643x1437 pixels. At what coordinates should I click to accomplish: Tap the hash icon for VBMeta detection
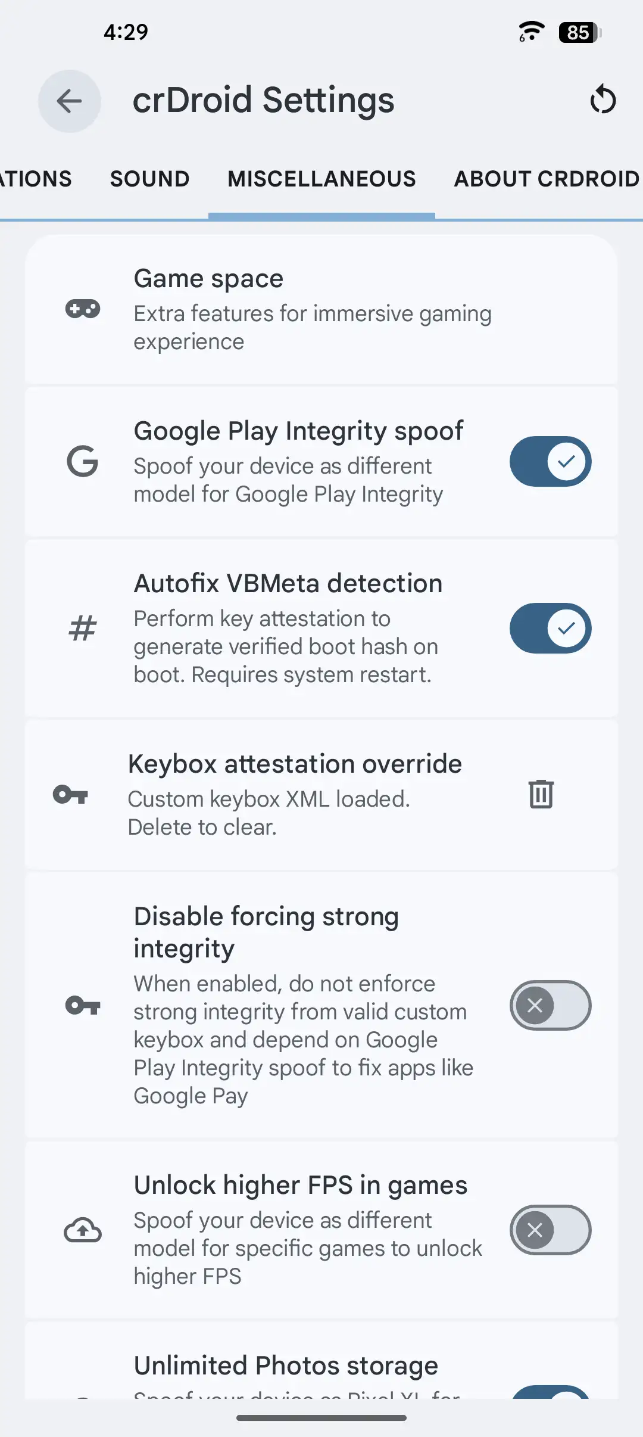tap(82, 629)
